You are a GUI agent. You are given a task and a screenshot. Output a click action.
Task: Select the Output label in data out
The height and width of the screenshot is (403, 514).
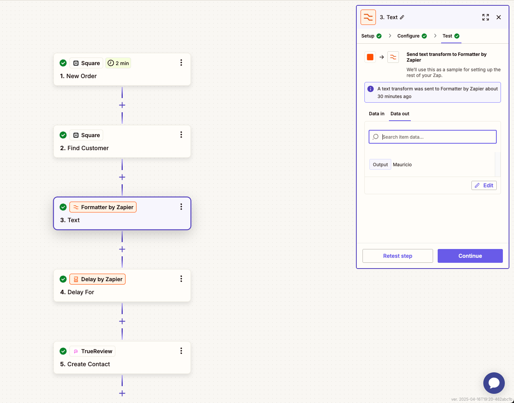[380, 164]
